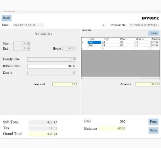Click the Start time field

click(x=21, y=44)
